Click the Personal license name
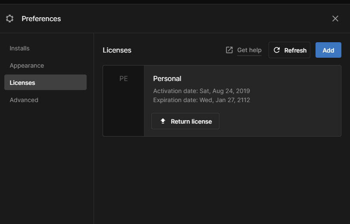 [167, 78]
